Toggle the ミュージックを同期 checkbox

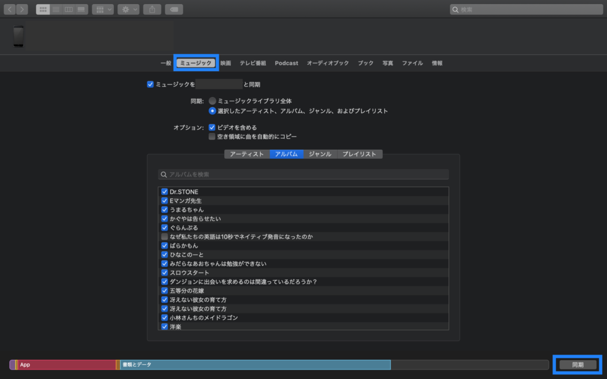[x=150, y=84]
